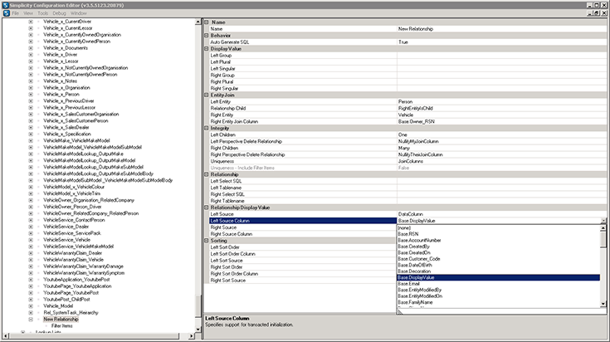
Task: Open the Left Source Column dropdown arrow
Action: 603,221
